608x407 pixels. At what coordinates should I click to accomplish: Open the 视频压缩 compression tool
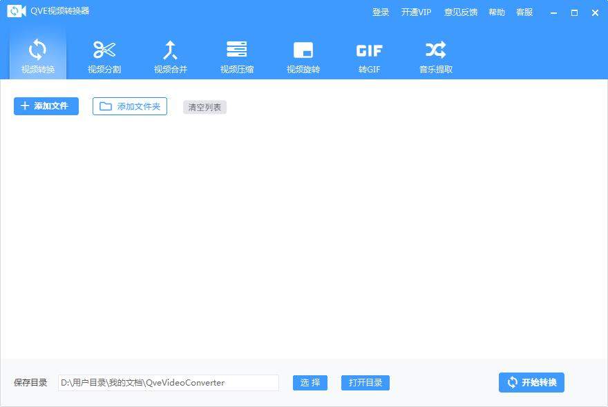237,50
